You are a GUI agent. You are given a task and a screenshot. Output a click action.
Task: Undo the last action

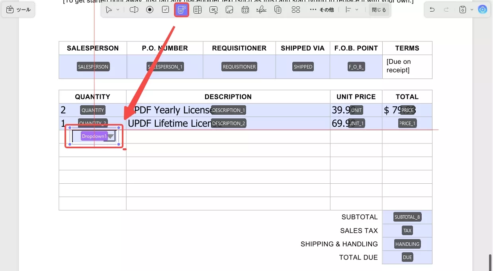point(432,10)
